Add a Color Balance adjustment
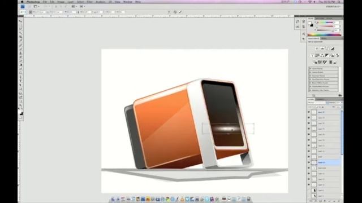Image resolution: width=362 pixels, height=203 pixels. 322,55
